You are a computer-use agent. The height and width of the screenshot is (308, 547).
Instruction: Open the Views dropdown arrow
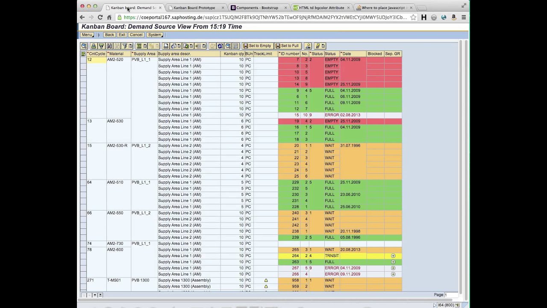[179, 46]
